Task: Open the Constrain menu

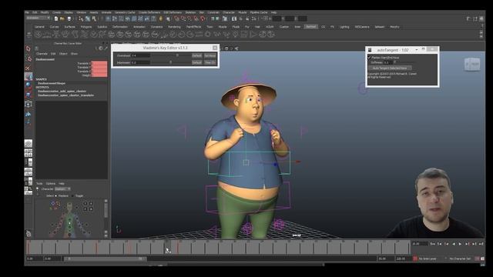Action: click(x=213, y=12)
